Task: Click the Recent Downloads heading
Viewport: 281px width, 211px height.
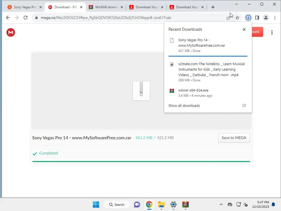Action: (x=185, y=29)
